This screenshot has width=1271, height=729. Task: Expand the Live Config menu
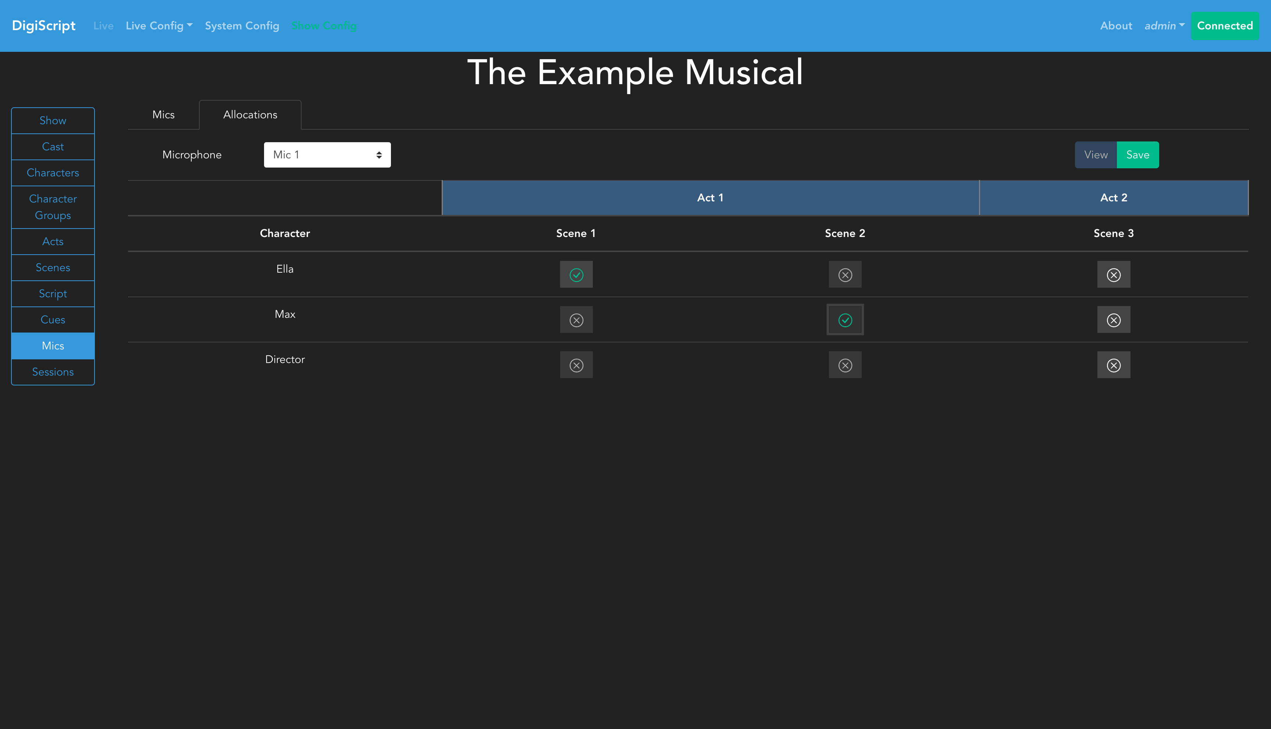click(159, 25)
